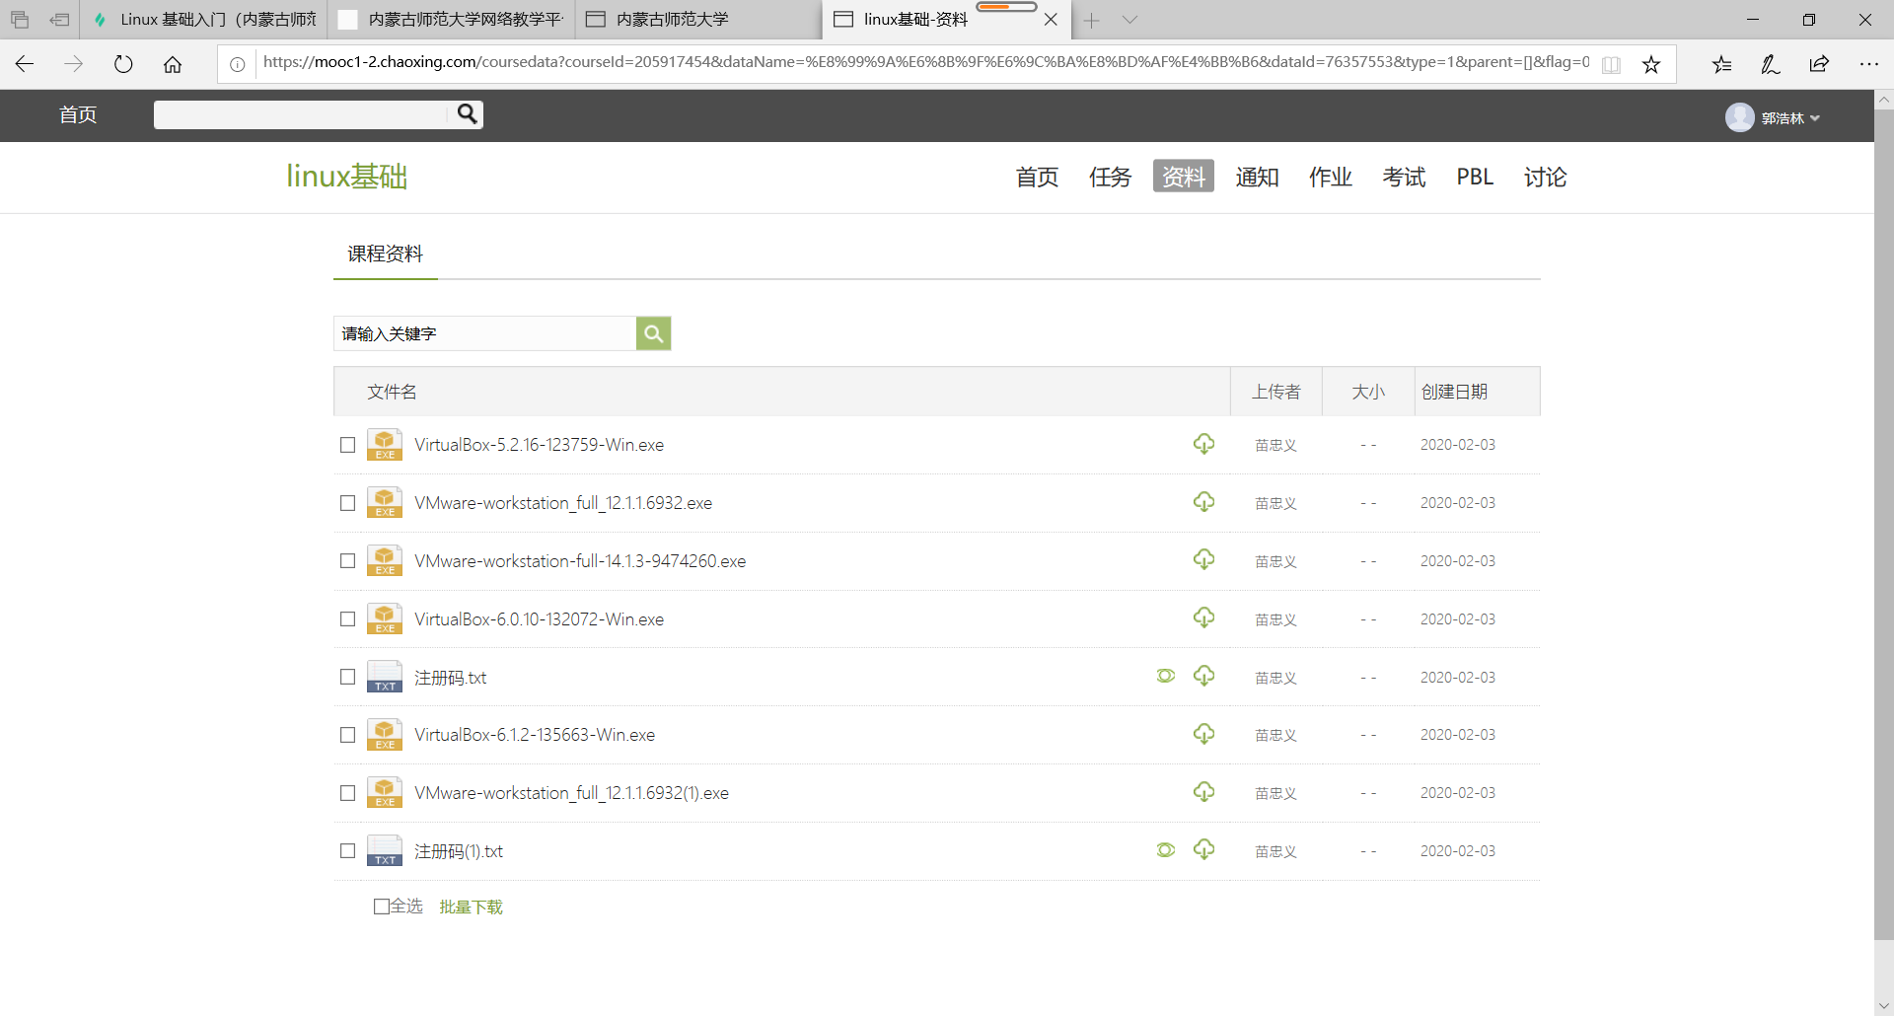Image resolution: width=1894 pixels, height=1016 pixels.
Task: Click download icon for VMware-workstation-full-14.1.3-9474260.exe
Action: 1203,559
